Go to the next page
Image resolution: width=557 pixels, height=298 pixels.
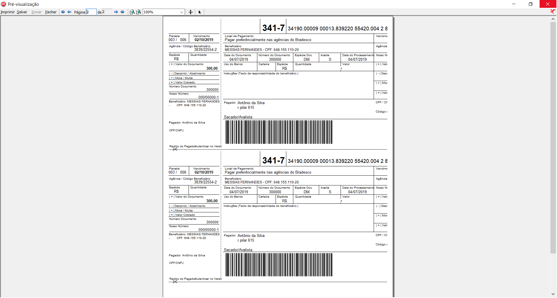click(x=116, y=12)
